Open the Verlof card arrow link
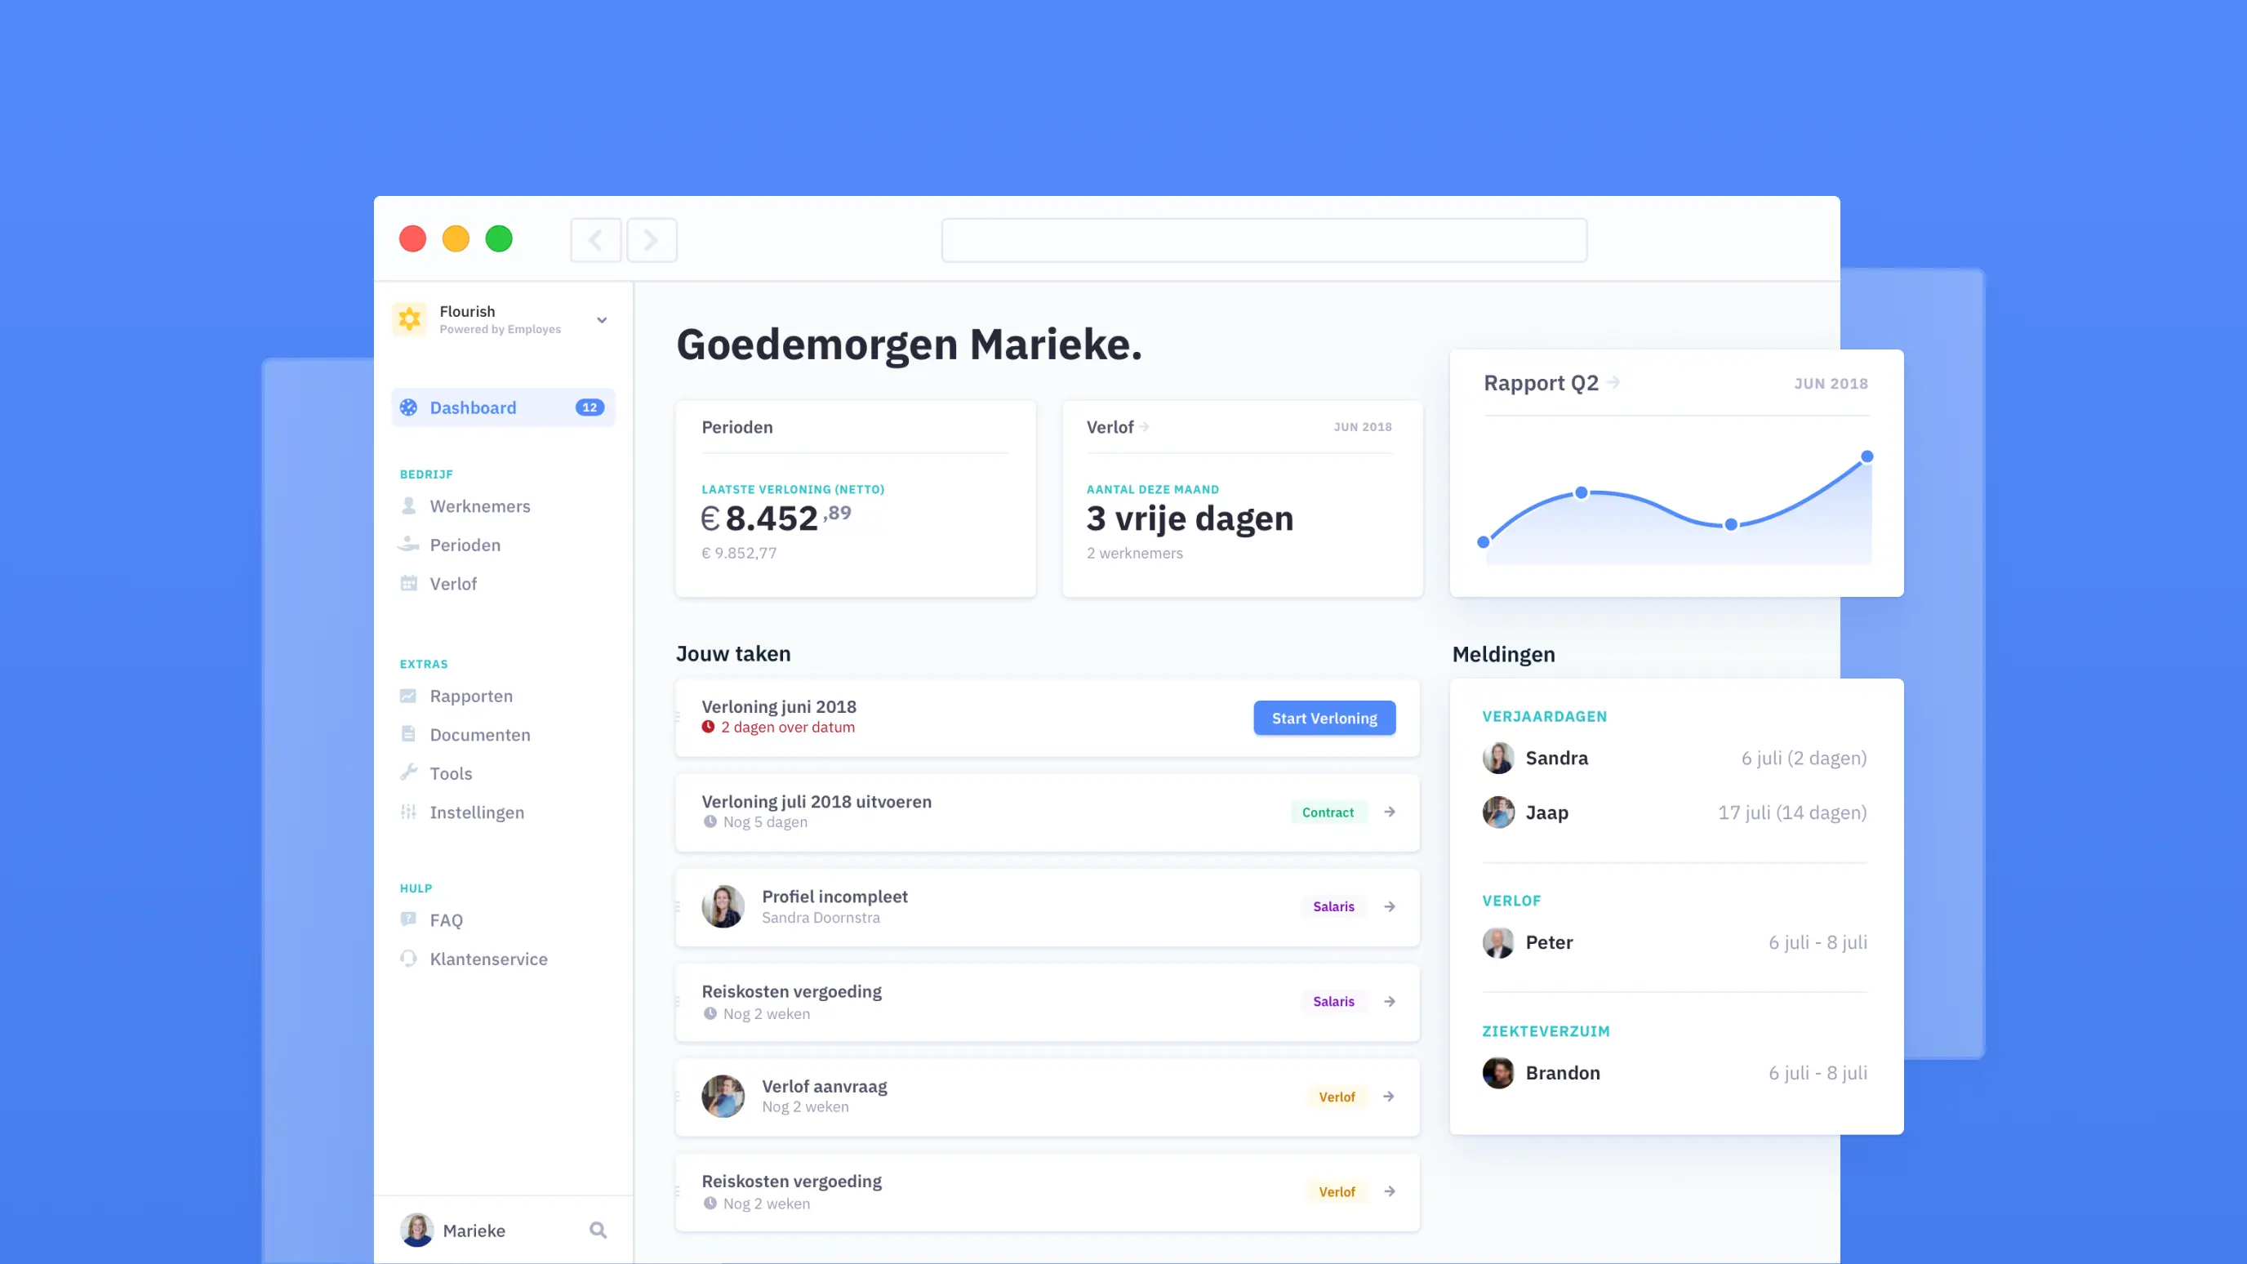Screen dimensions: 2247x1264 [1145, 426]
